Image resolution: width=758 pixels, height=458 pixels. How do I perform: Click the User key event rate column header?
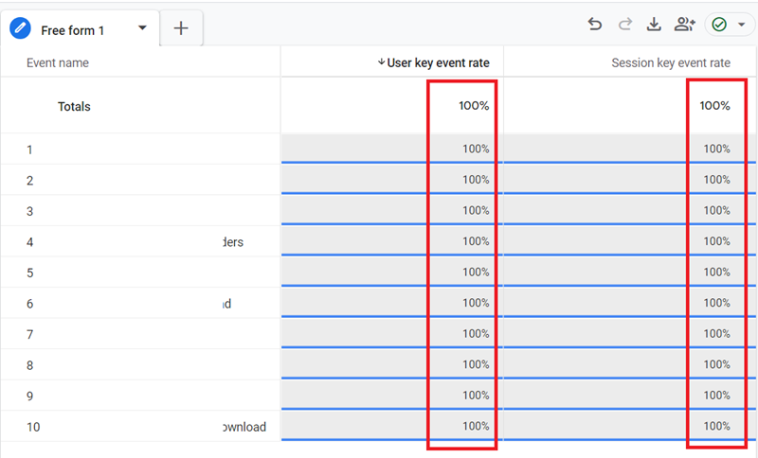pos(438,63)
